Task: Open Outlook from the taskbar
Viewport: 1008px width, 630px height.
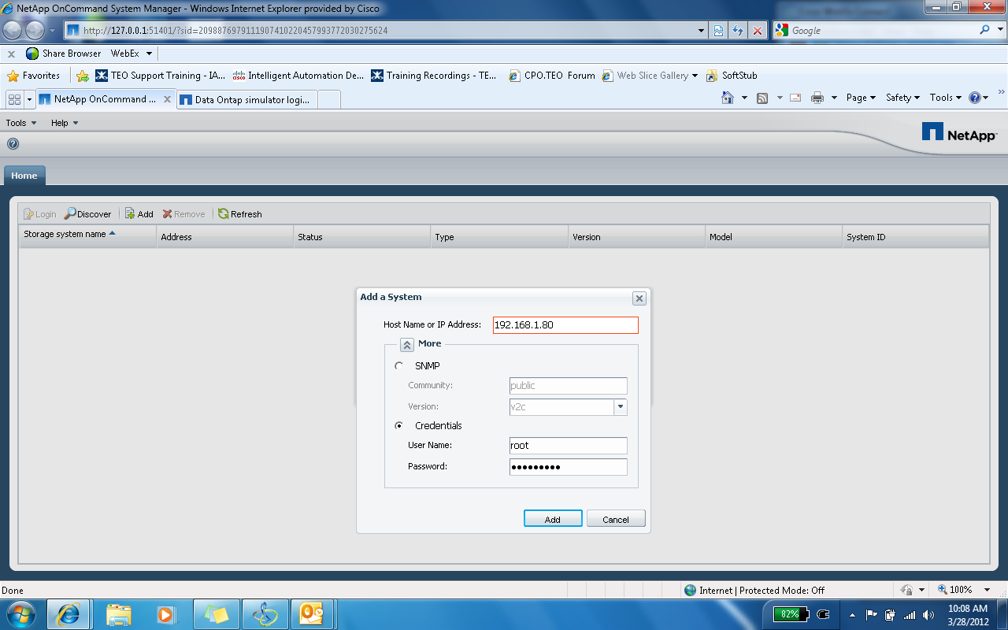Action: [x=313, y=614]
